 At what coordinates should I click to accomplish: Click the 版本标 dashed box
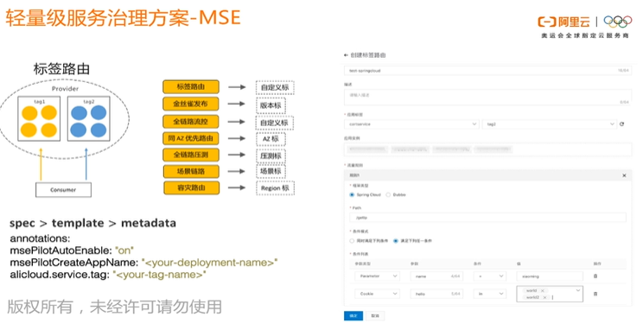[x=271, y=105]
